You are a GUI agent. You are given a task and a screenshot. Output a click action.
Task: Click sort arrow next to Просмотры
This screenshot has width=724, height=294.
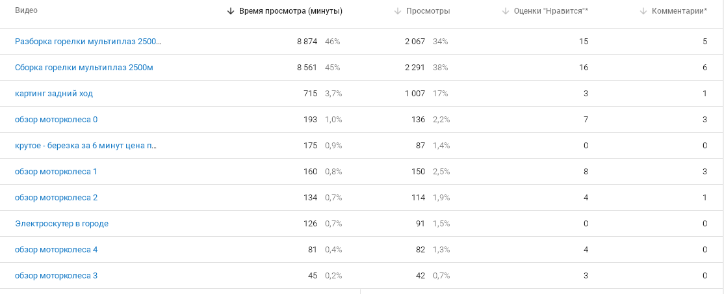point(398,11)
